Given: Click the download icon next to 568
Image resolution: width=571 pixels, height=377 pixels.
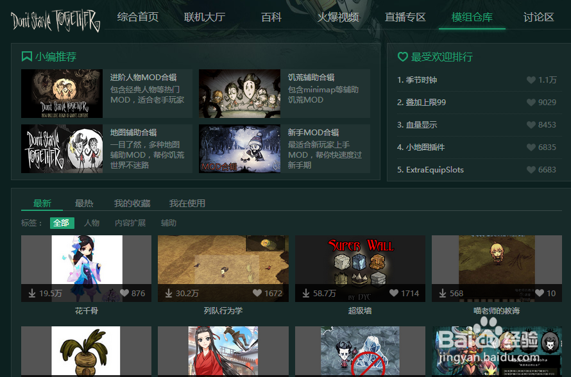Looking at the screenshot, I should (443, 293).
